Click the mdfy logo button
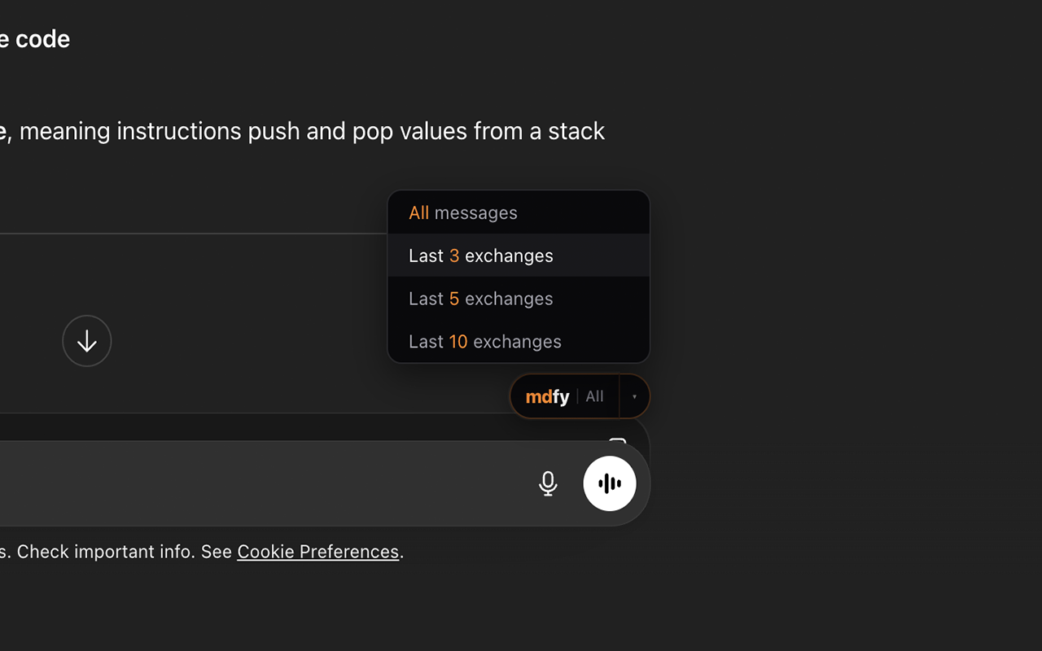 coord(547,396)
